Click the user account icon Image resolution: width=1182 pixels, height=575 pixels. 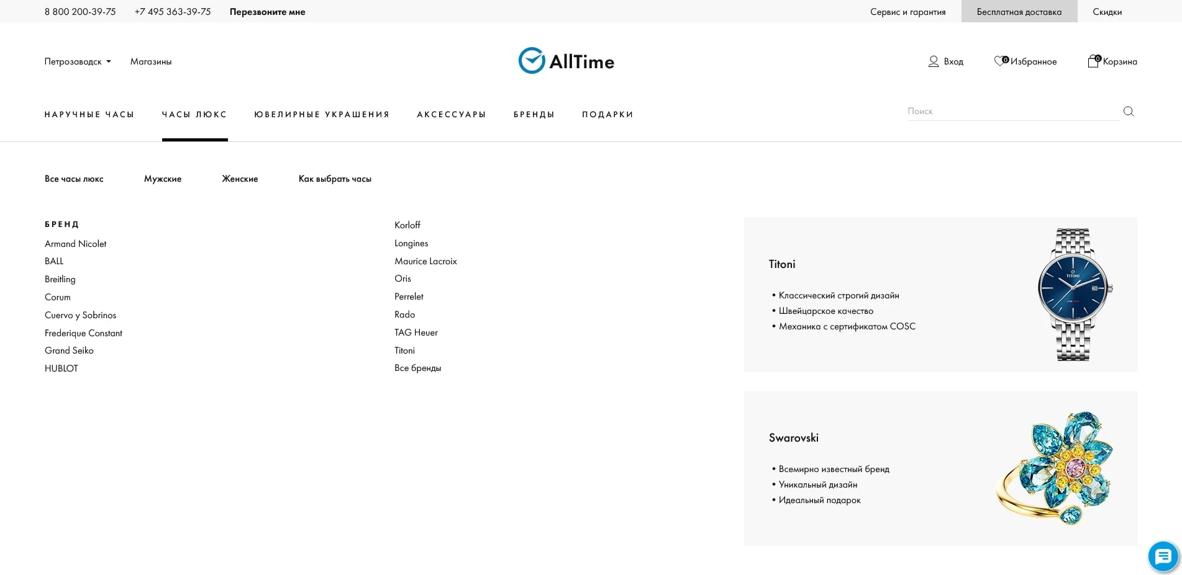coord(933,61)
